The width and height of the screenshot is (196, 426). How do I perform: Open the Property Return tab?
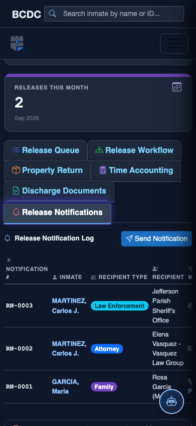tap(47, 170)
